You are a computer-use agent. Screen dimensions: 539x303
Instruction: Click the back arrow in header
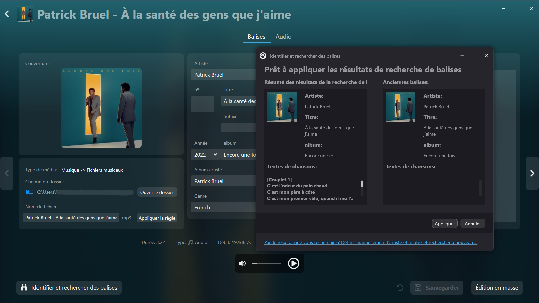coord(7,14)
